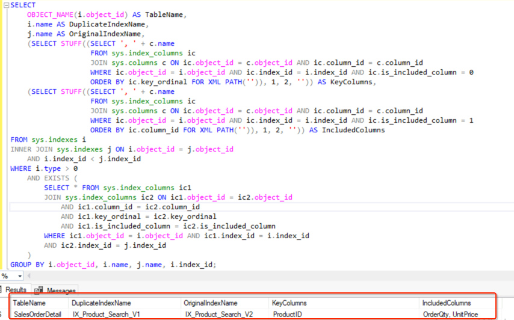The image size is (514, 320).
Task: Click the 'AS IncludedColumns' alias
Action: click(347, 130)
